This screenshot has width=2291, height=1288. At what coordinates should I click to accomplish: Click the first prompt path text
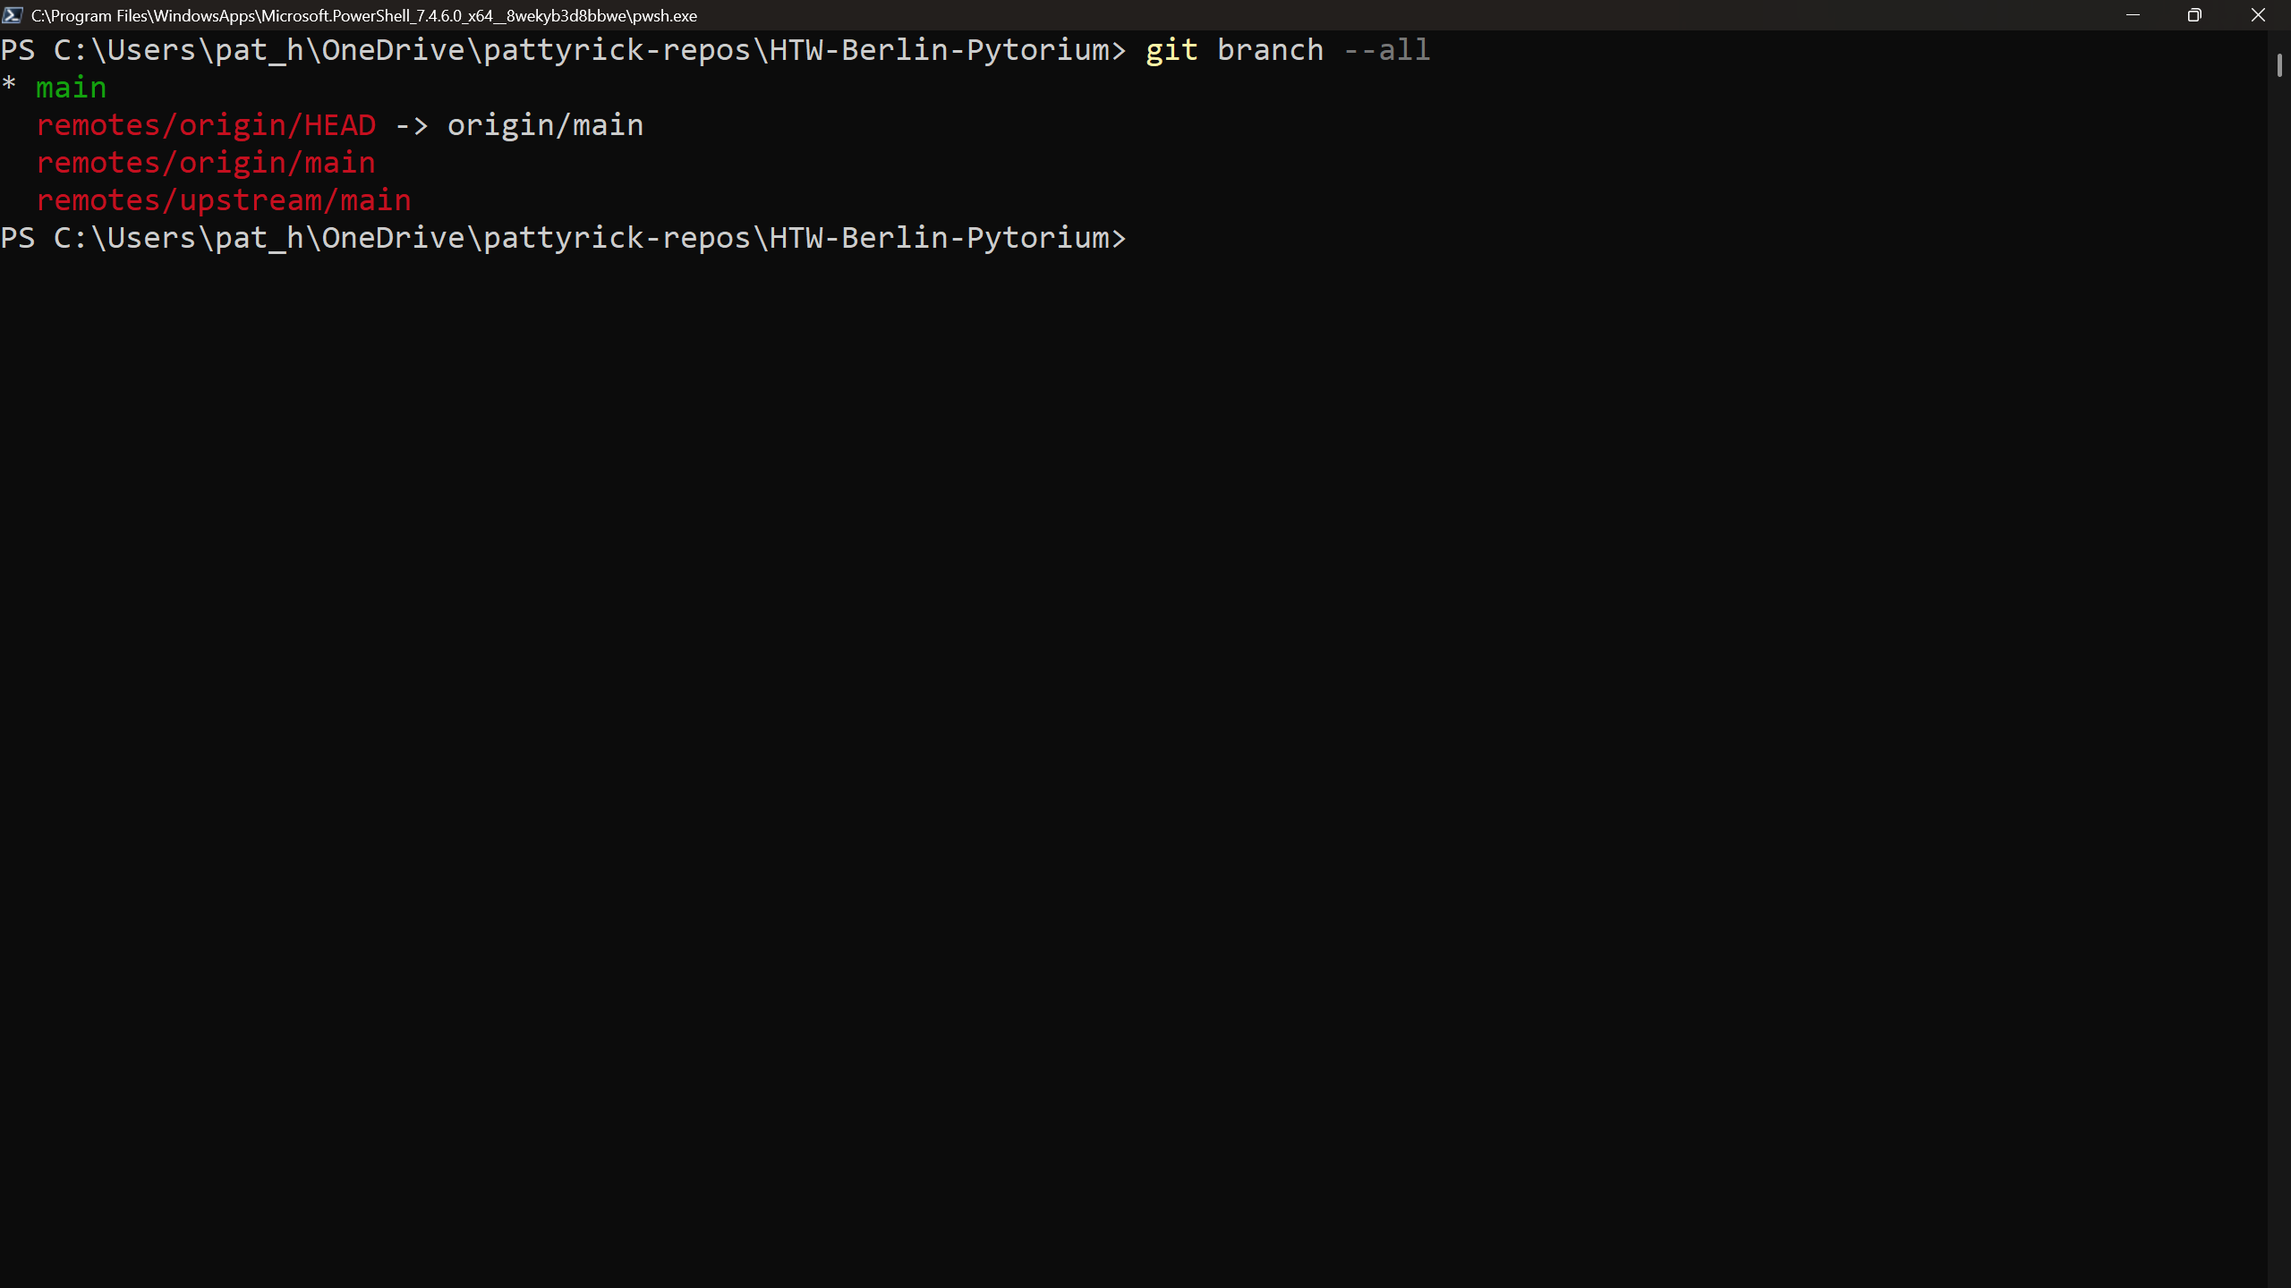(x=582, y=50)
